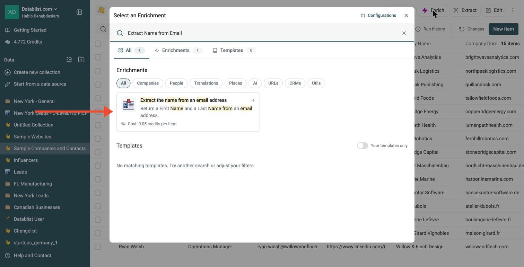
Task: Click the Edit toolbar button
Action: click(494, 10)
